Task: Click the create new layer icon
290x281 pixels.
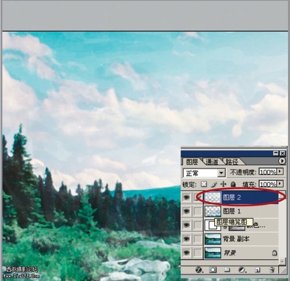Action: coord(257,270)
